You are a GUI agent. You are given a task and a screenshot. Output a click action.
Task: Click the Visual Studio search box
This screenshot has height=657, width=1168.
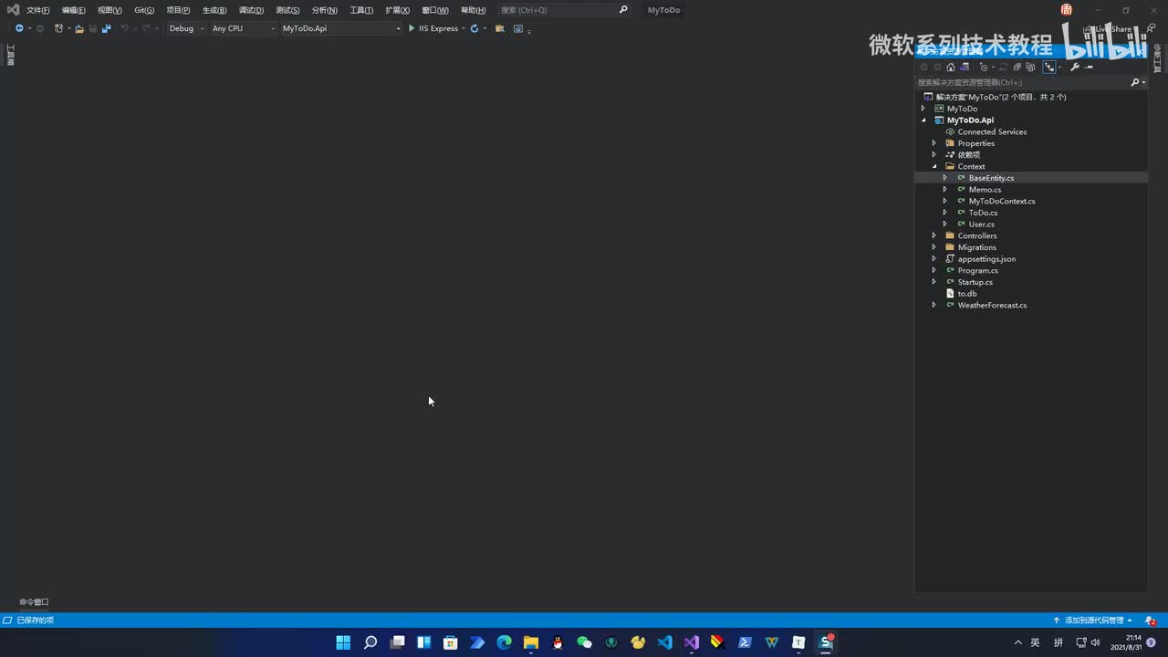[564, 10]
